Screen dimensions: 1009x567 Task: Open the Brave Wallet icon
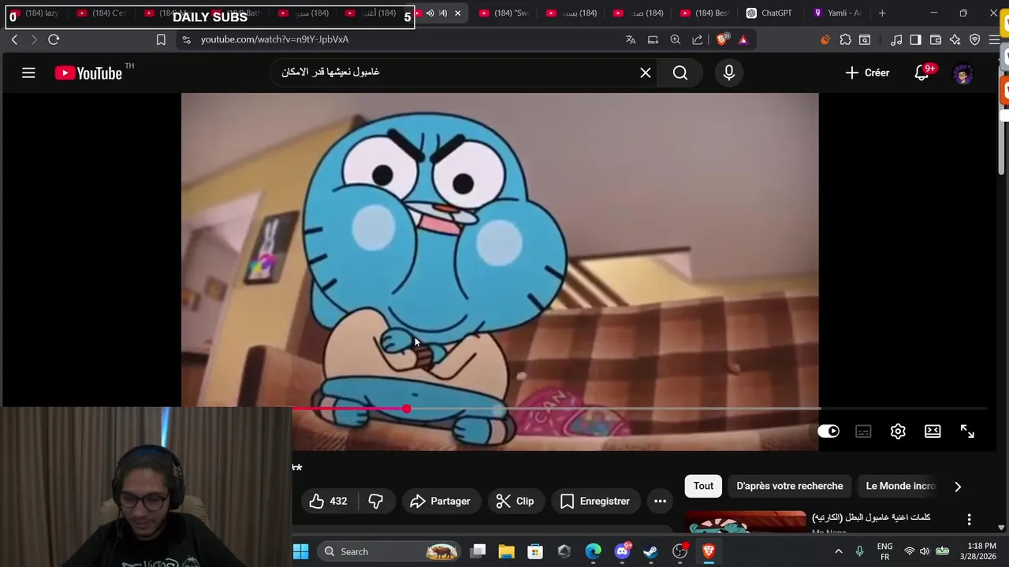click(936, 39)
